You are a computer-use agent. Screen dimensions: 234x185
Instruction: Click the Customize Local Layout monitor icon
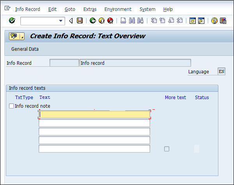click(x=223, y=21)
